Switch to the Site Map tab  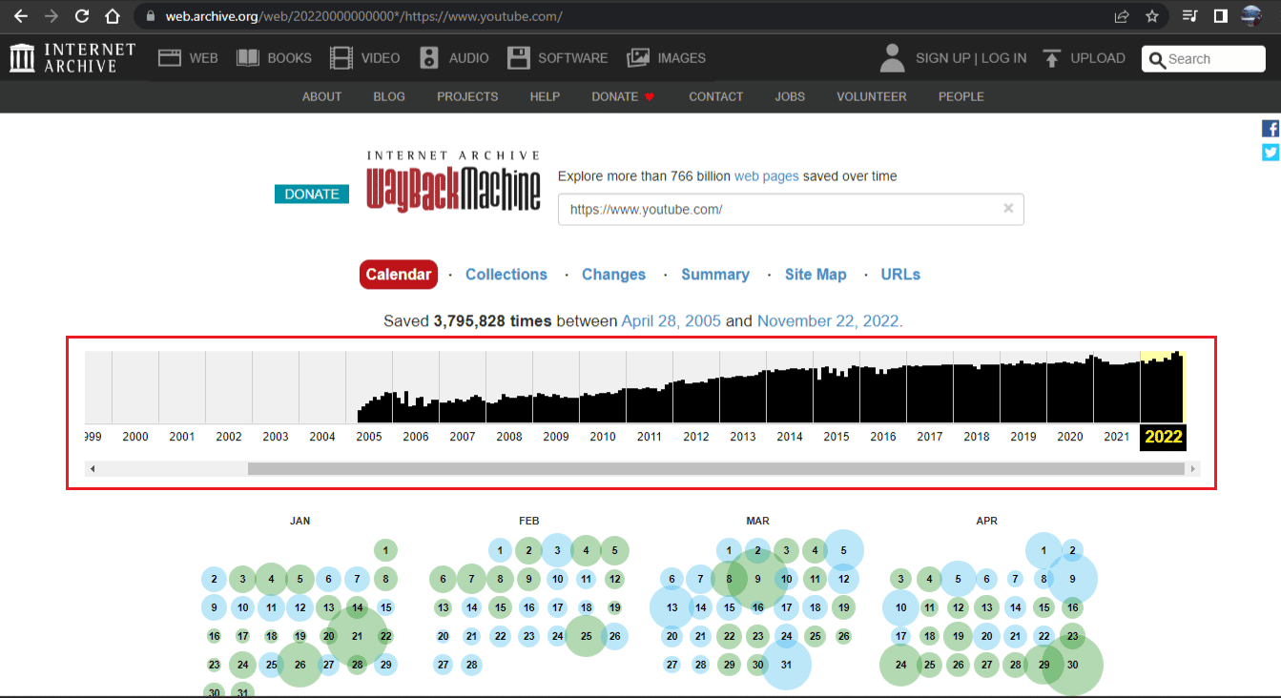pyautogui.click(x=816, y=275)
